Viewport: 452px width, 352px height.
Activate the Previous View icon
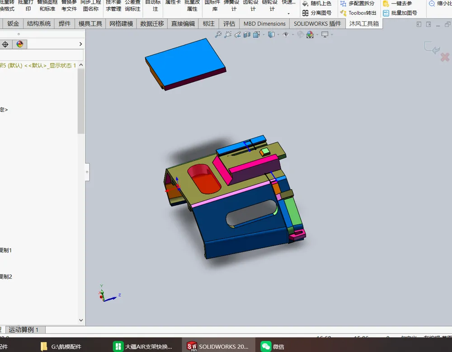pyautogui.click(x=238, y=35)
